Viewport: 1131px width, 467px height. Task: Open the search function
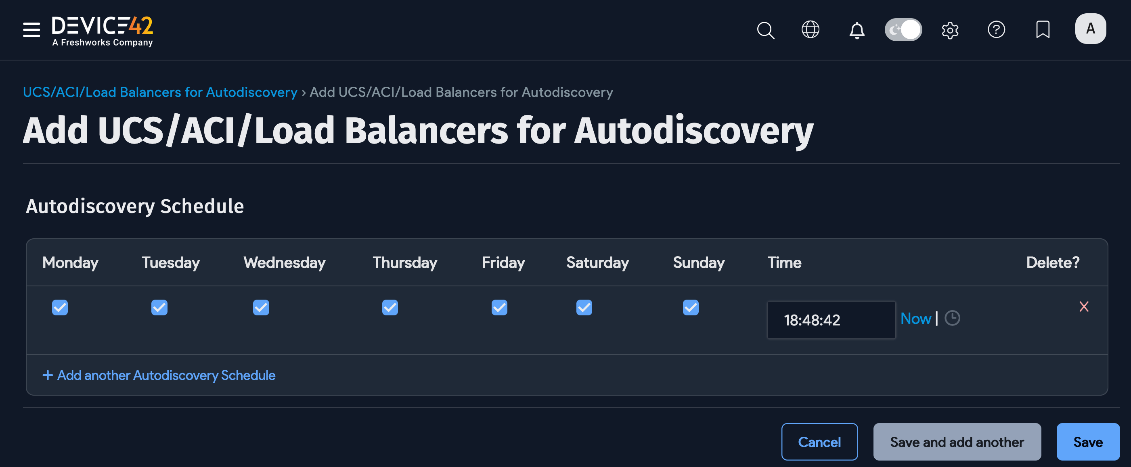tap(765, 30)
